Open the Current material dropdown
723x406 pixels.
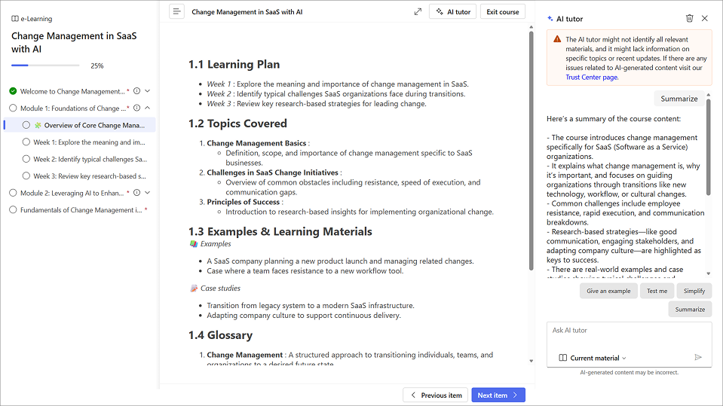pos(593,358)
